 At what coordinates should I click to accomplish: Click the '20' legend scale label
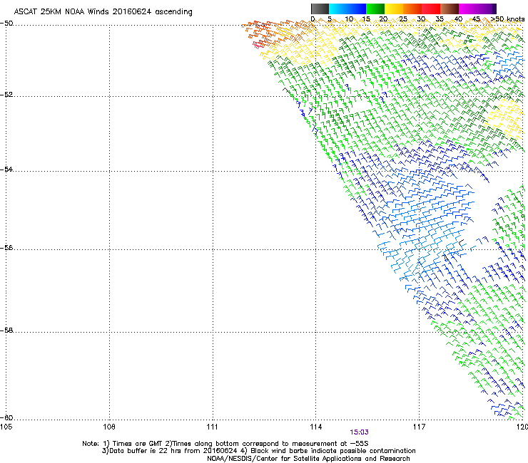coord(383,19)
